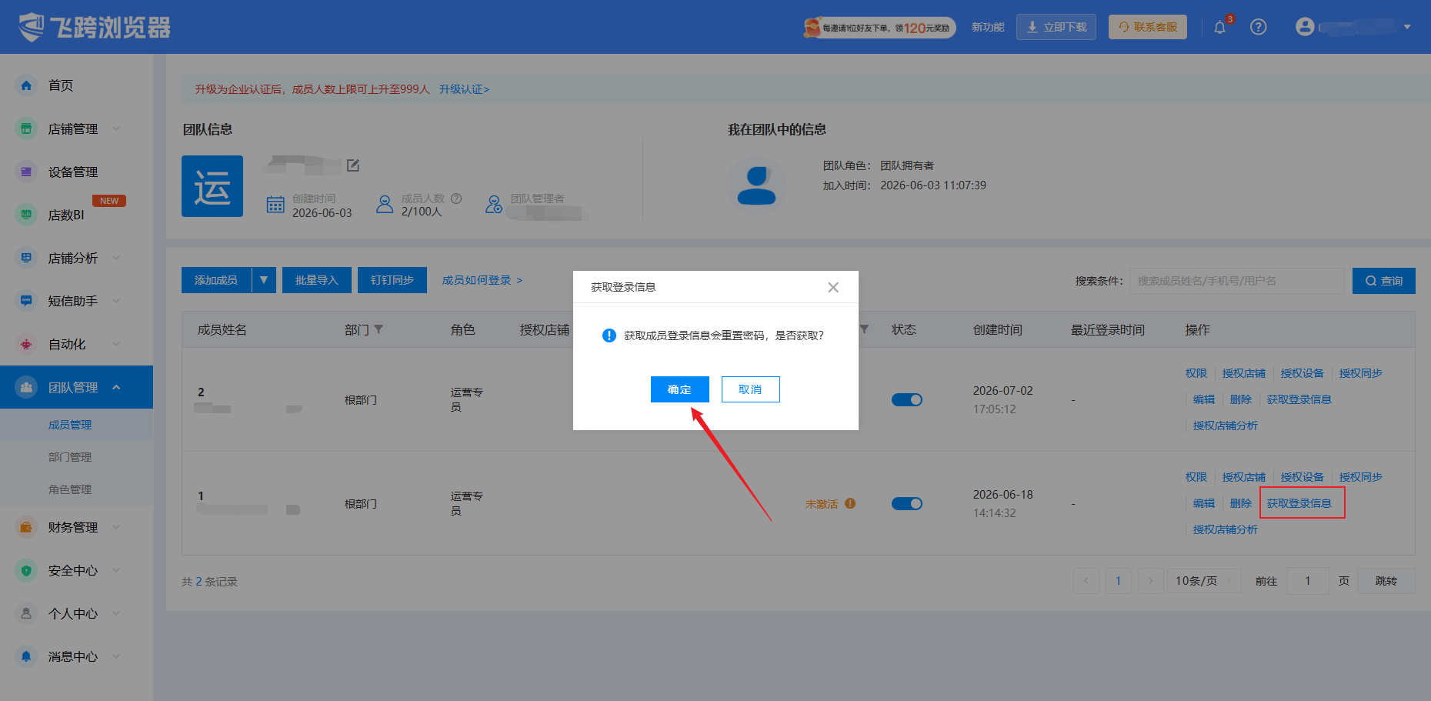The height and width of the screenshot is (701, 1431).
Task: Expand 财务管理 menu chevron
Action: pos(116,527)
